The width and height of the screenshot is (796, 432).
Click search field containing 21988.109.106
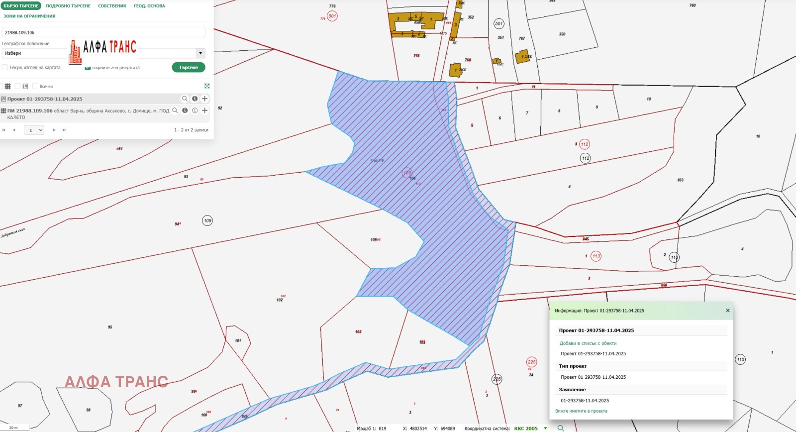click(x=103, y=32)
